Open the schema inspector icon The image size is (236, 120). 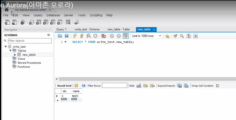[23, 22]
